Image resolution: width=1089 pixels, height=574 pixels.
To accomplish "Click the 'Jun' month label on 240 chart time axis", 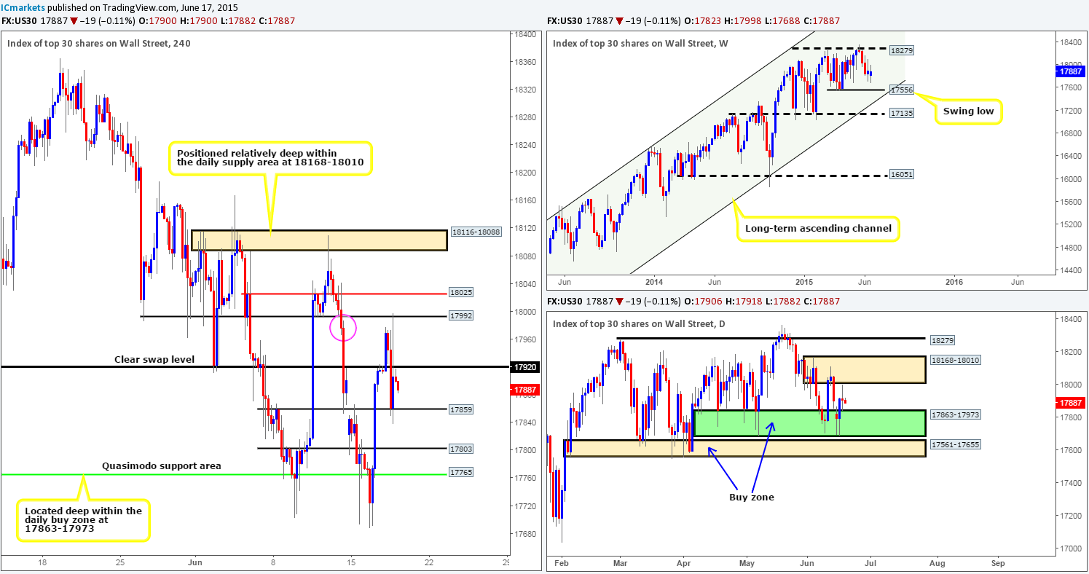I will 194,562.
